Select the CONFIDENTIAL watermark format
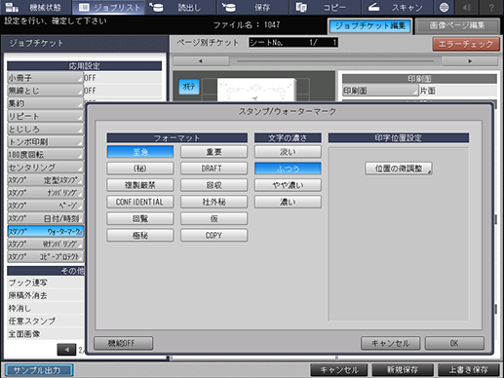 tap(140, 202)
